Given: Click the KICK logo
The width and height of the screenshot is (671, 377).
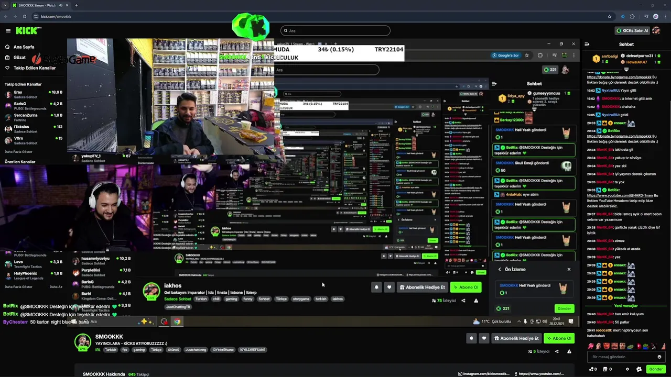Looking at the screenshot, I should pyautogui.click(x=26, y=31).
